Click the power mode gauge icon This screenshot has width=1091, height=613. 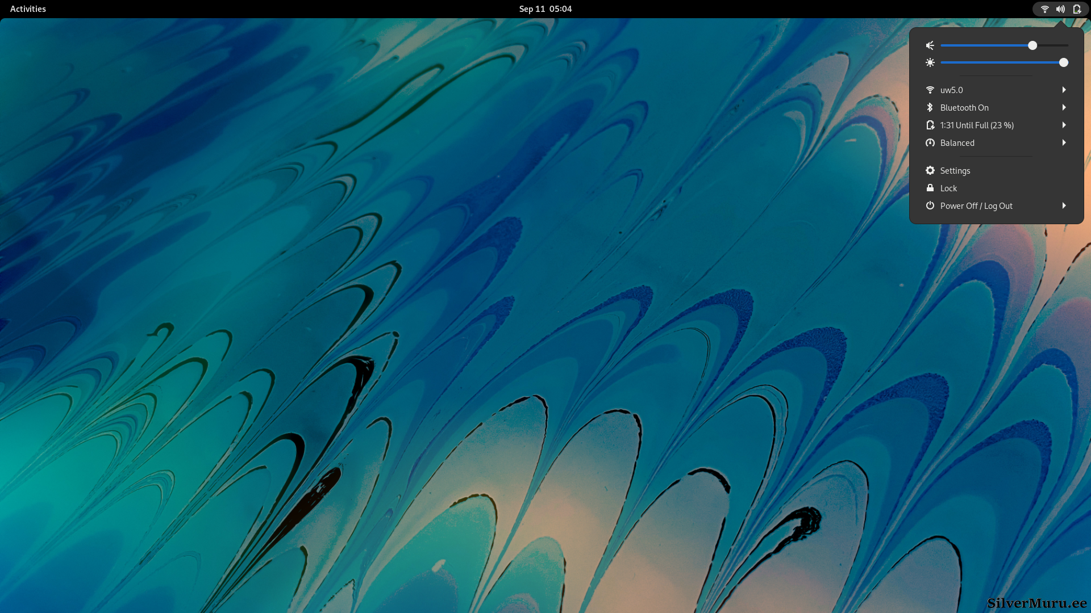click(930, 142)
